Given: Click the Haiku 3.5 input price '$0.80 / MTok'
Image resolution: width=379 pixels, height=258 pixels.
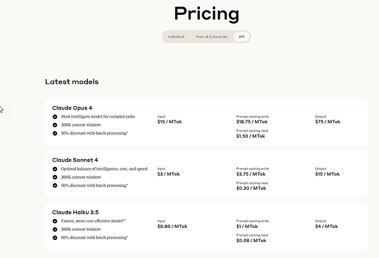Looking at the screenshot, I should [x=172, y=226].
